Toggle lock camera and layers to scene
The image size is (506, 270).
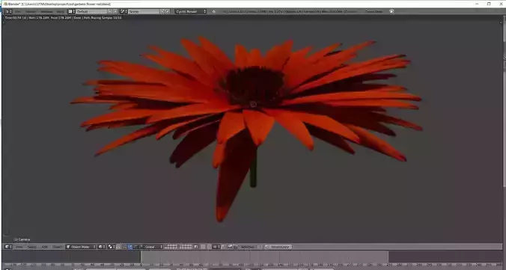[x=197, y=247]
